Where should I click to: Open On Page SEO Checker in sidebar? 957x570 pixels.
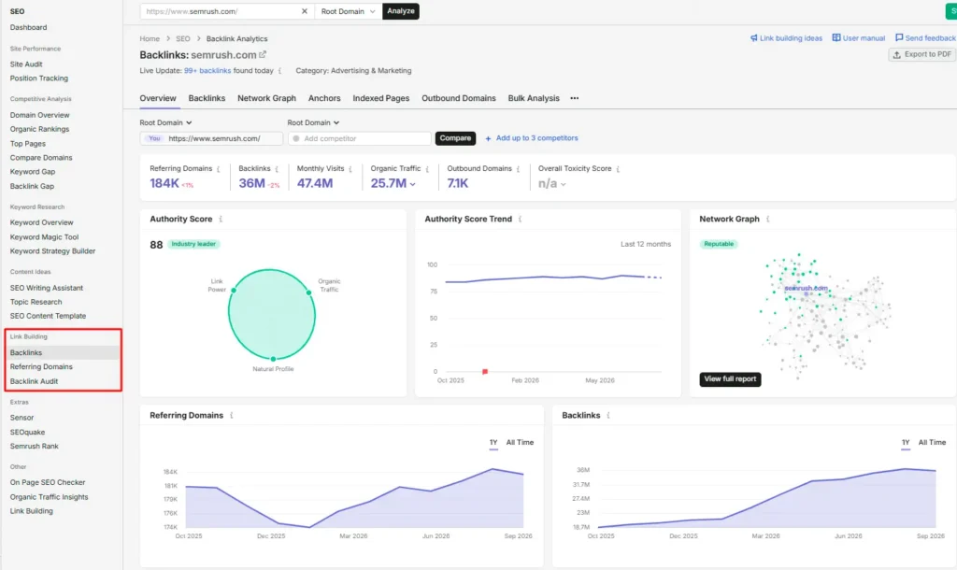click(48, 482)
